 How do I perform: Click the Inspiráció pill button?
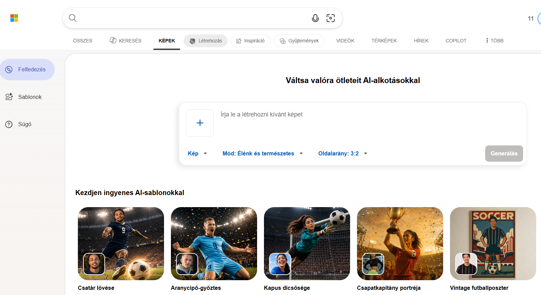tap(251, 41)
